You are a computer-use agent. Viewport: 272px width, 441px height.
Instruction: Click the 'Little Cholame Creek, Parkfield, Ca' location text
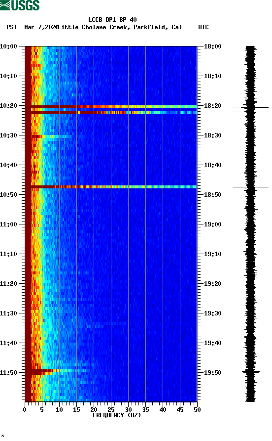[x=120, y=27]
